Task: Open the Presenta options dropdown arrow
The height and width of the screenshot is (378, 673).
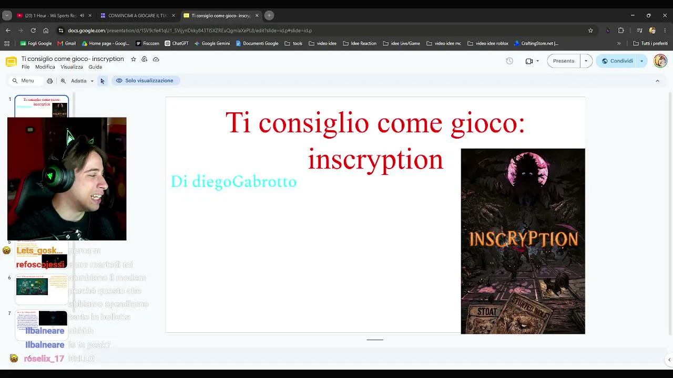Action: 586,61
